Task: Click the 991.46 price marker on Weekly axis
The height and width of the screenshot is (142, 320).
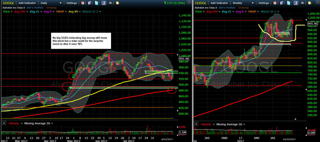Action: click(x=312, y=24)
